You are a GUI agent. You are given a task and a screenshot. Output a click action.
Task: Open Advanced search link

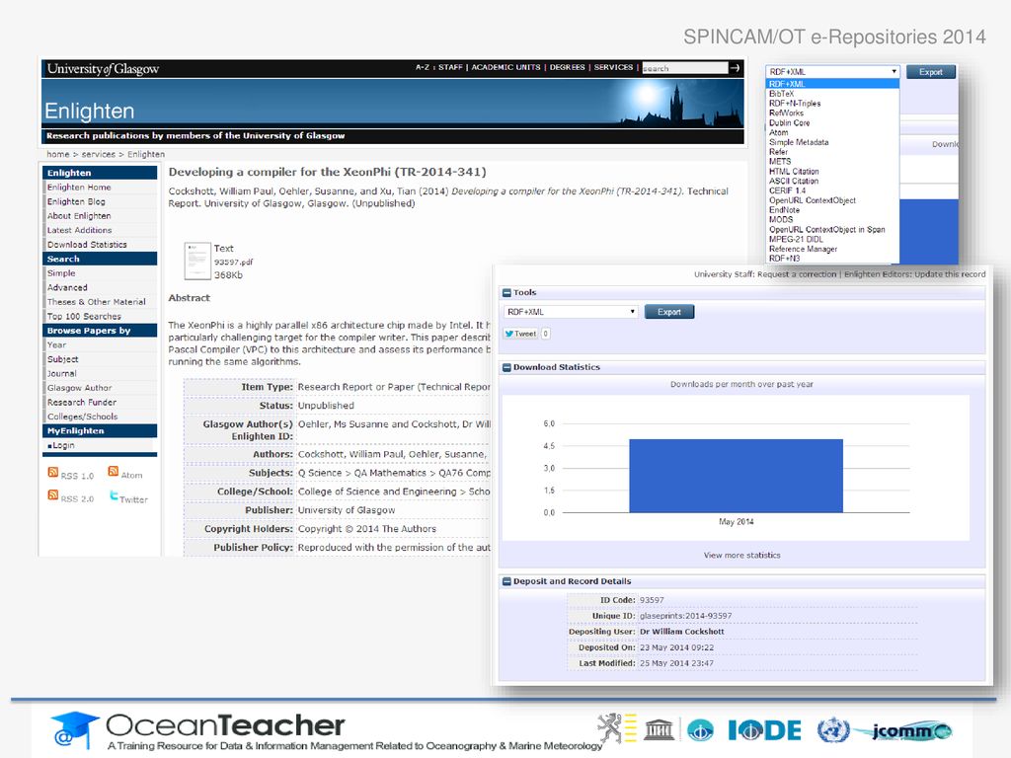coord(66,287)
